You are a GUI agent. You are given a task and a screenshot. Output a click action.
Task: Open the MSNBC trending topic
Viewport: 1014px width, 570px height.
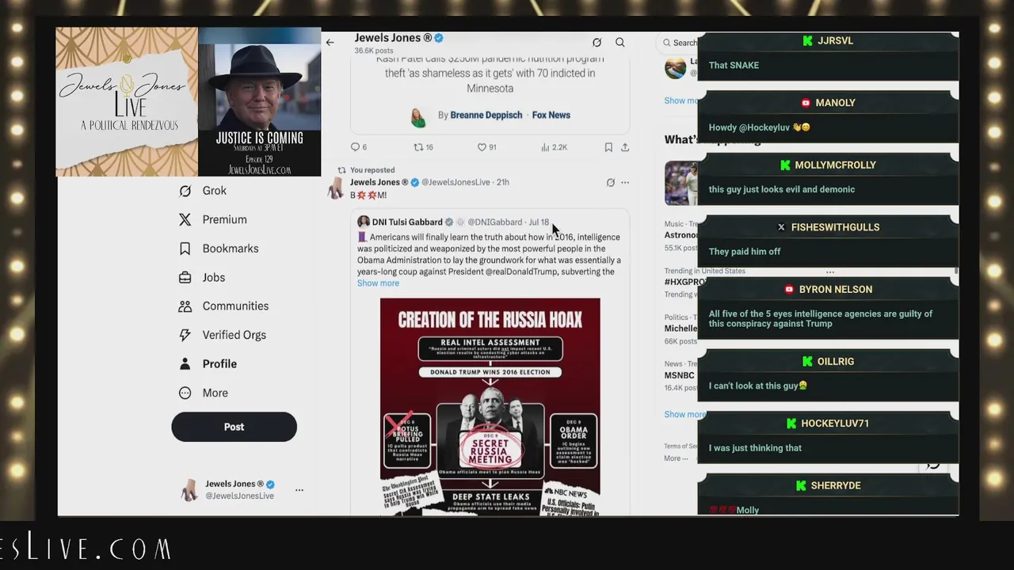click(680, 375)
